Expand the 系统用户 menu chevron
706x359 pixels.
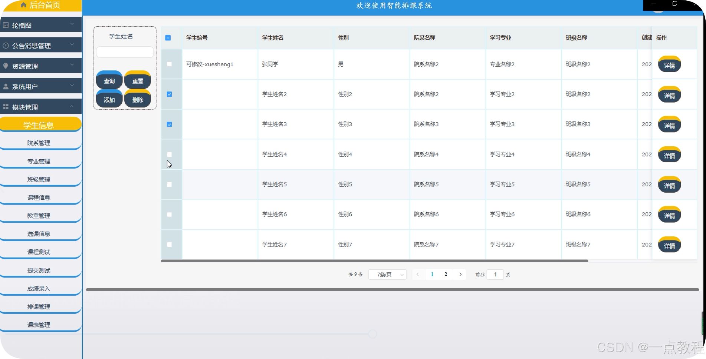[x=72, y=85]
